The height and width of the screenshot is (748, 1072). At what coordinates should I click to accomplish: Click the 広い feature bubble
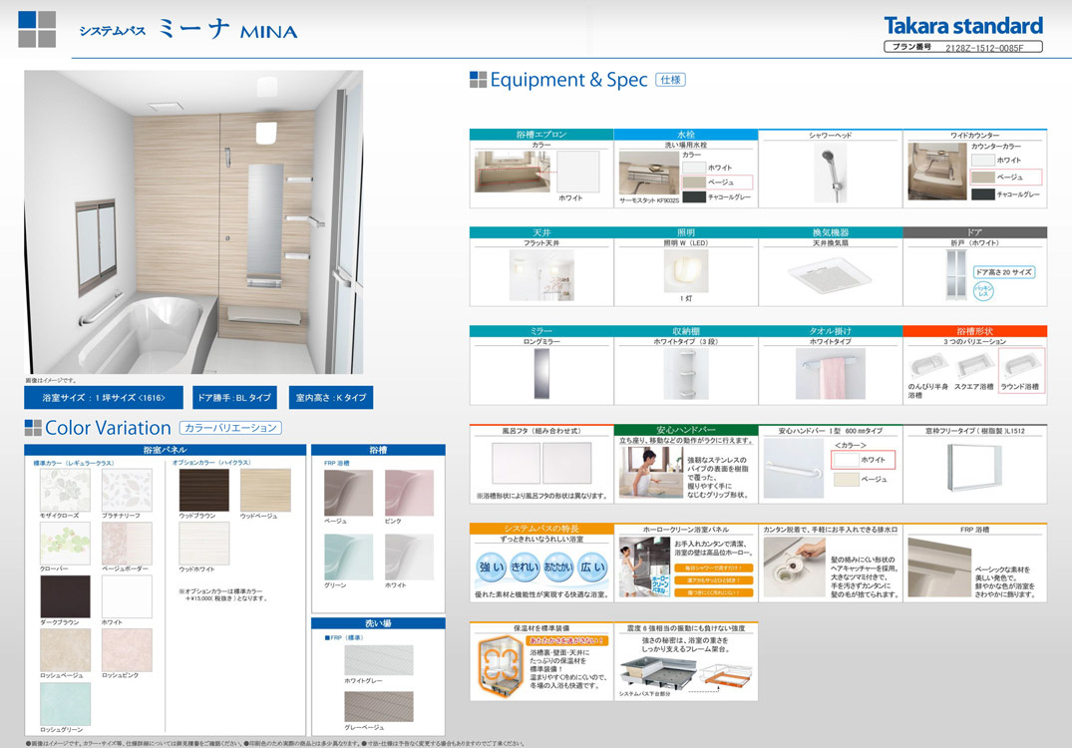[x=592, y=566]
